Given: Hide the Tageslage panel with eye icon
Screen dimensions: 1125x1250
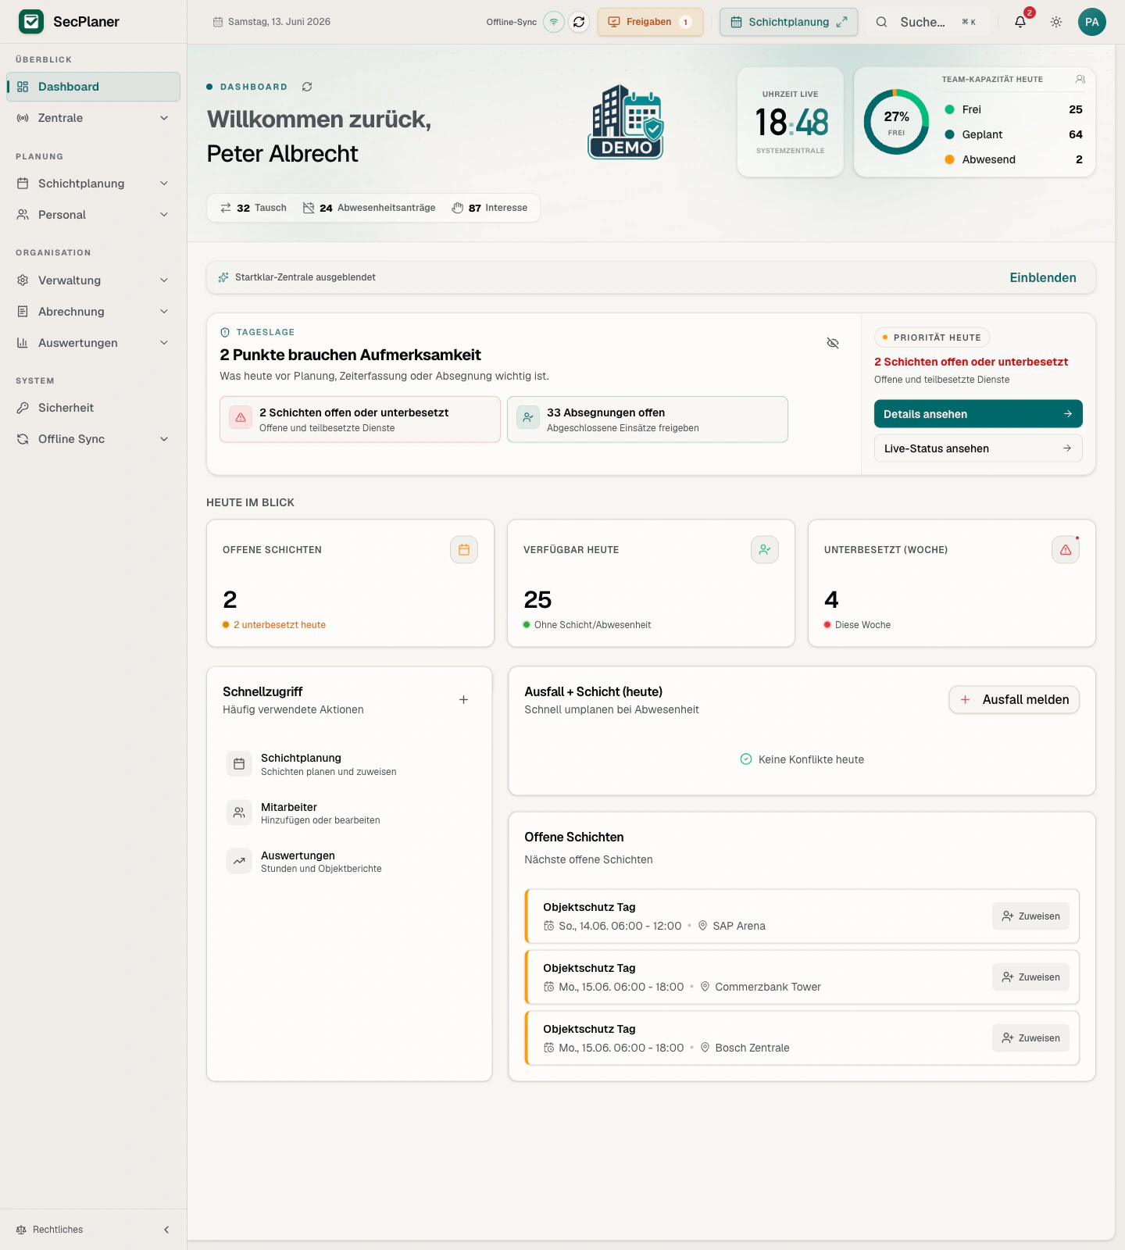Looking at the screenshot, I should (x=833, y=343).
